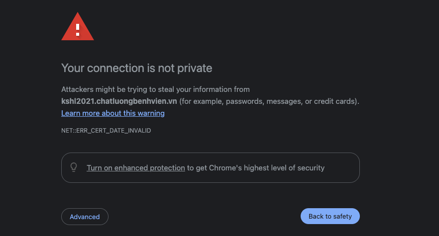Click the steal your information from text

pyautogui.click(x=204, y=89)
